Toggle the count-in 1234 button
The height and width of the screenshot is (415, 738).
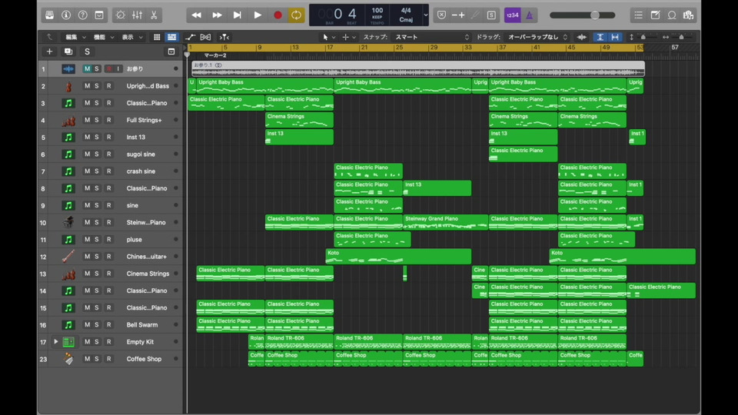(x=513, y=15)
